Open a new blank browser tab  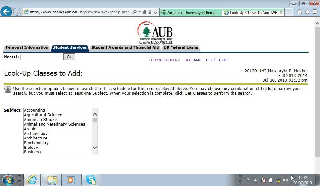tap(289, 12)
